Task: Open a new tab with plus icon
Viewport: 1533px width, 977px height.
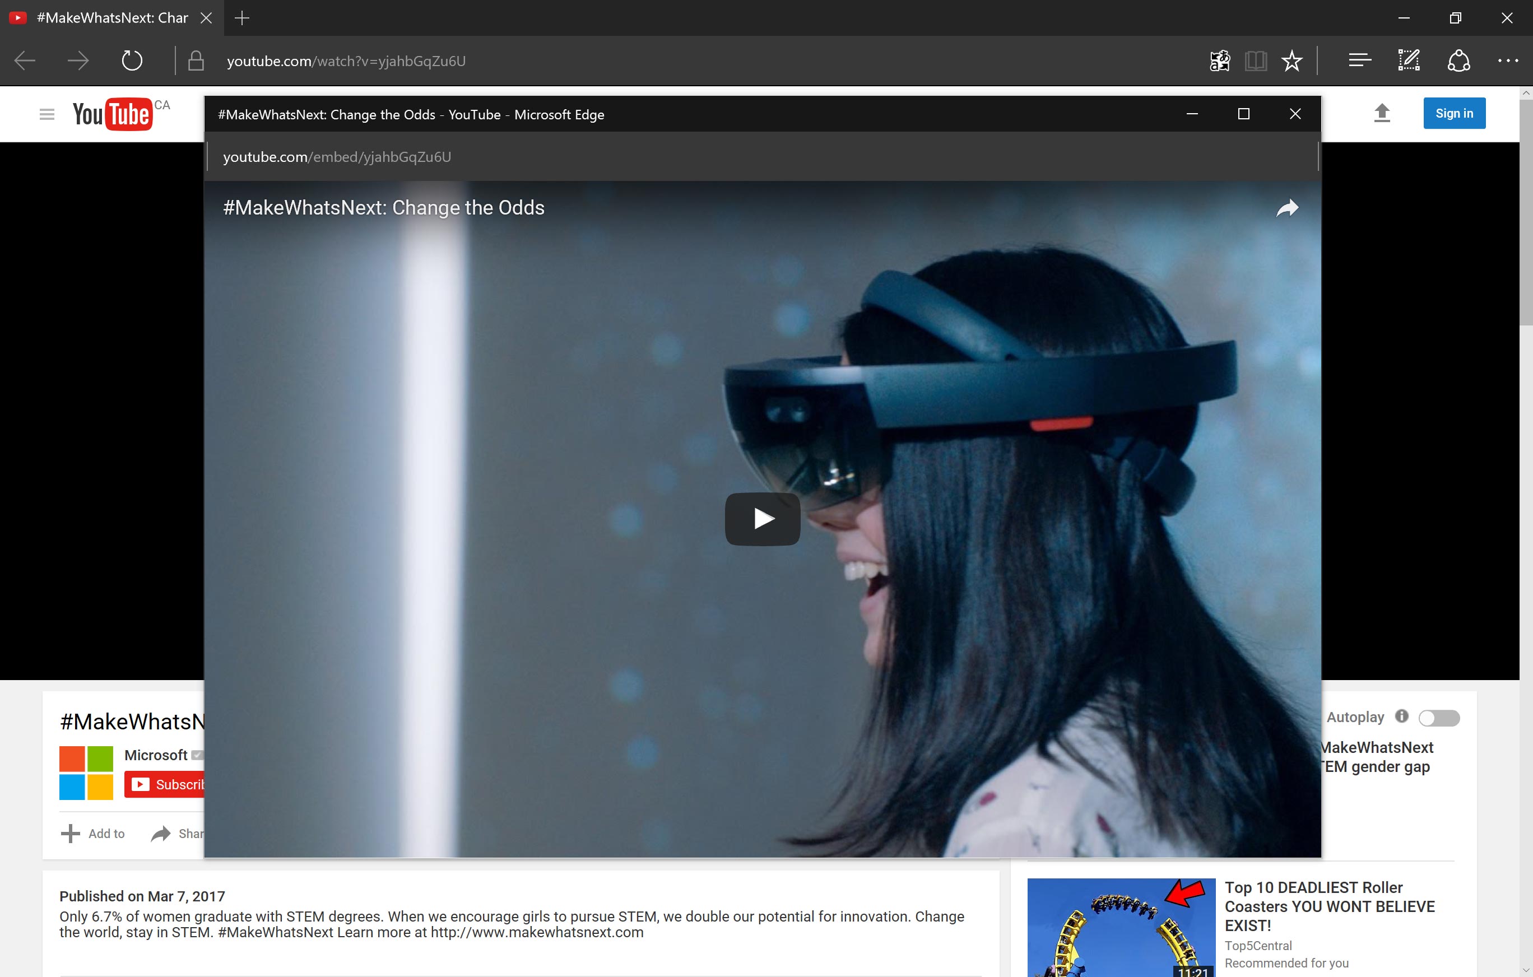Action: 242,18
